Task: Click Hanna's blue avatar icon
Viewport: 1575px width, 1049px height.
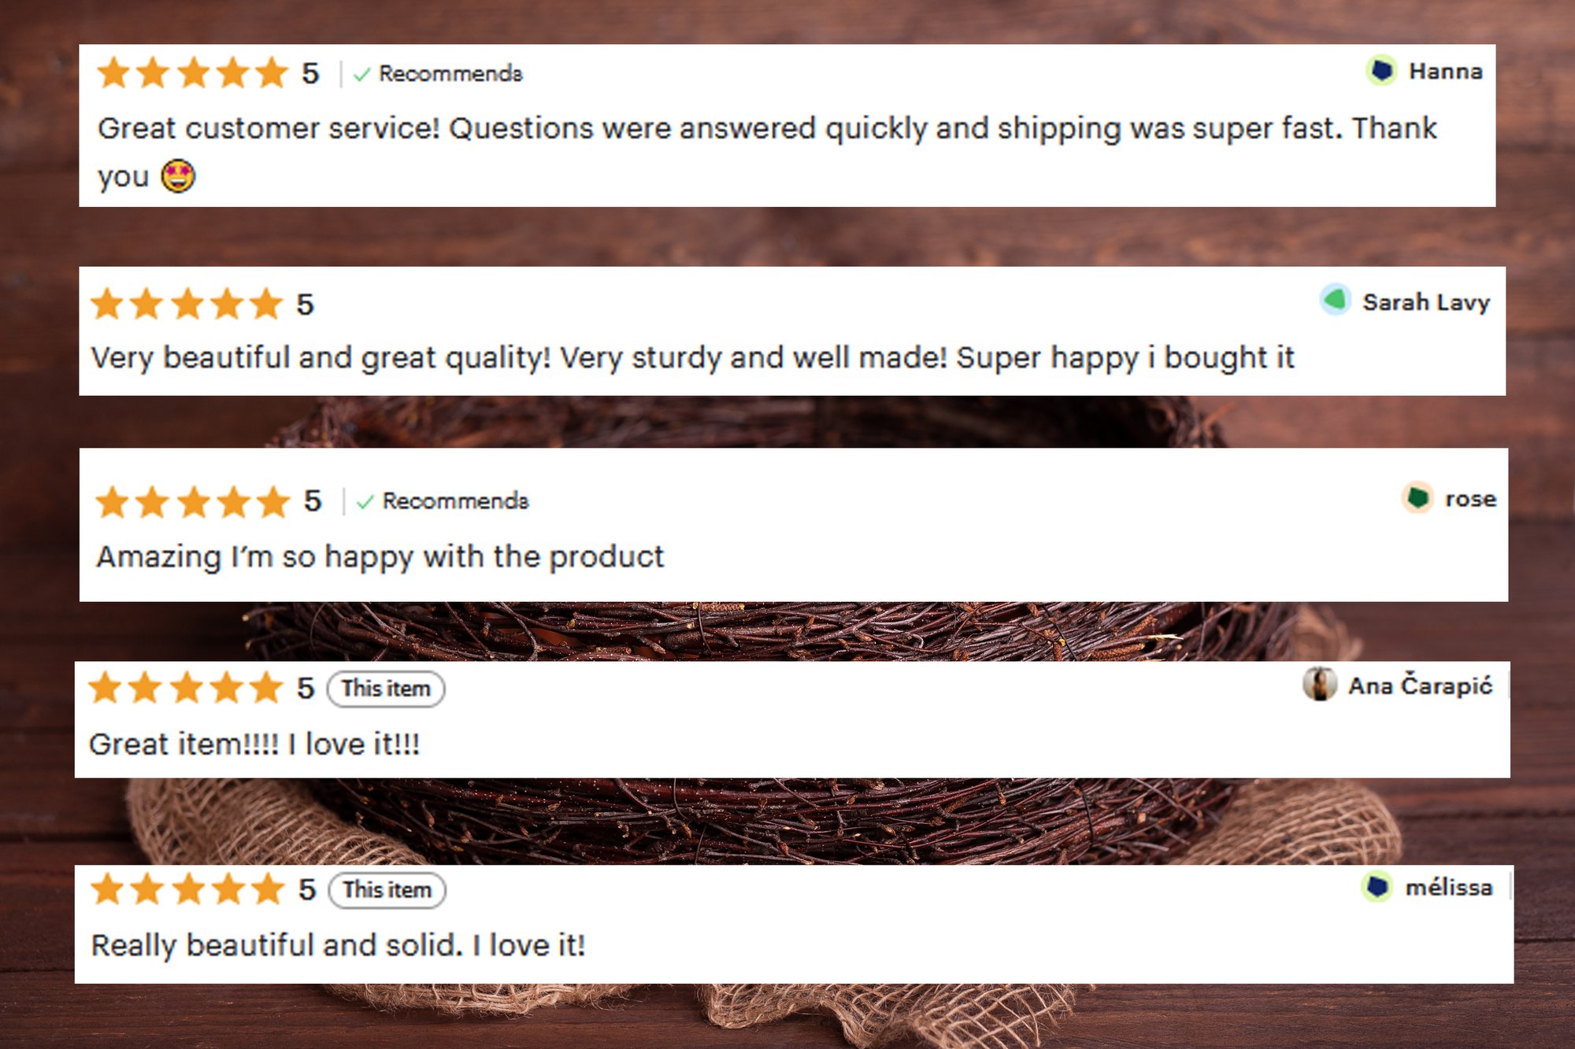Action: point(1381,71)
